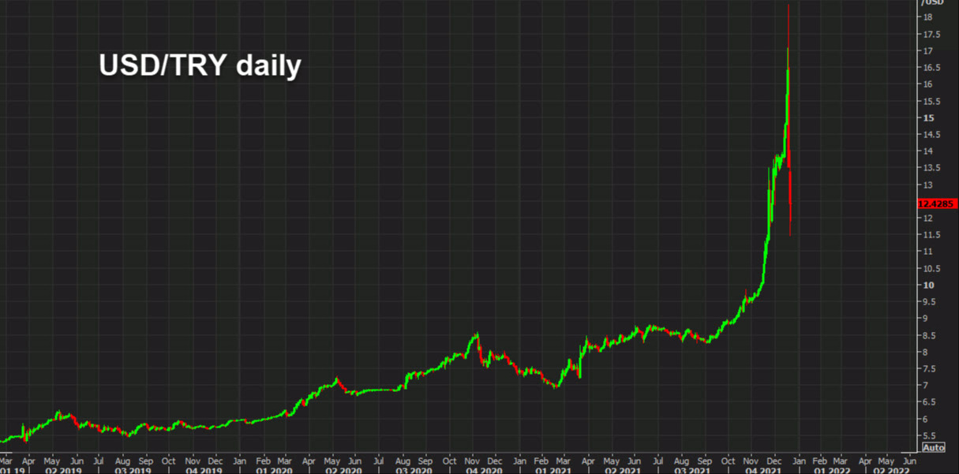959x474 pixels.
Task: Click the USD/TRY daily chart title
Action: pyautogui.click(x=200, y=65)
